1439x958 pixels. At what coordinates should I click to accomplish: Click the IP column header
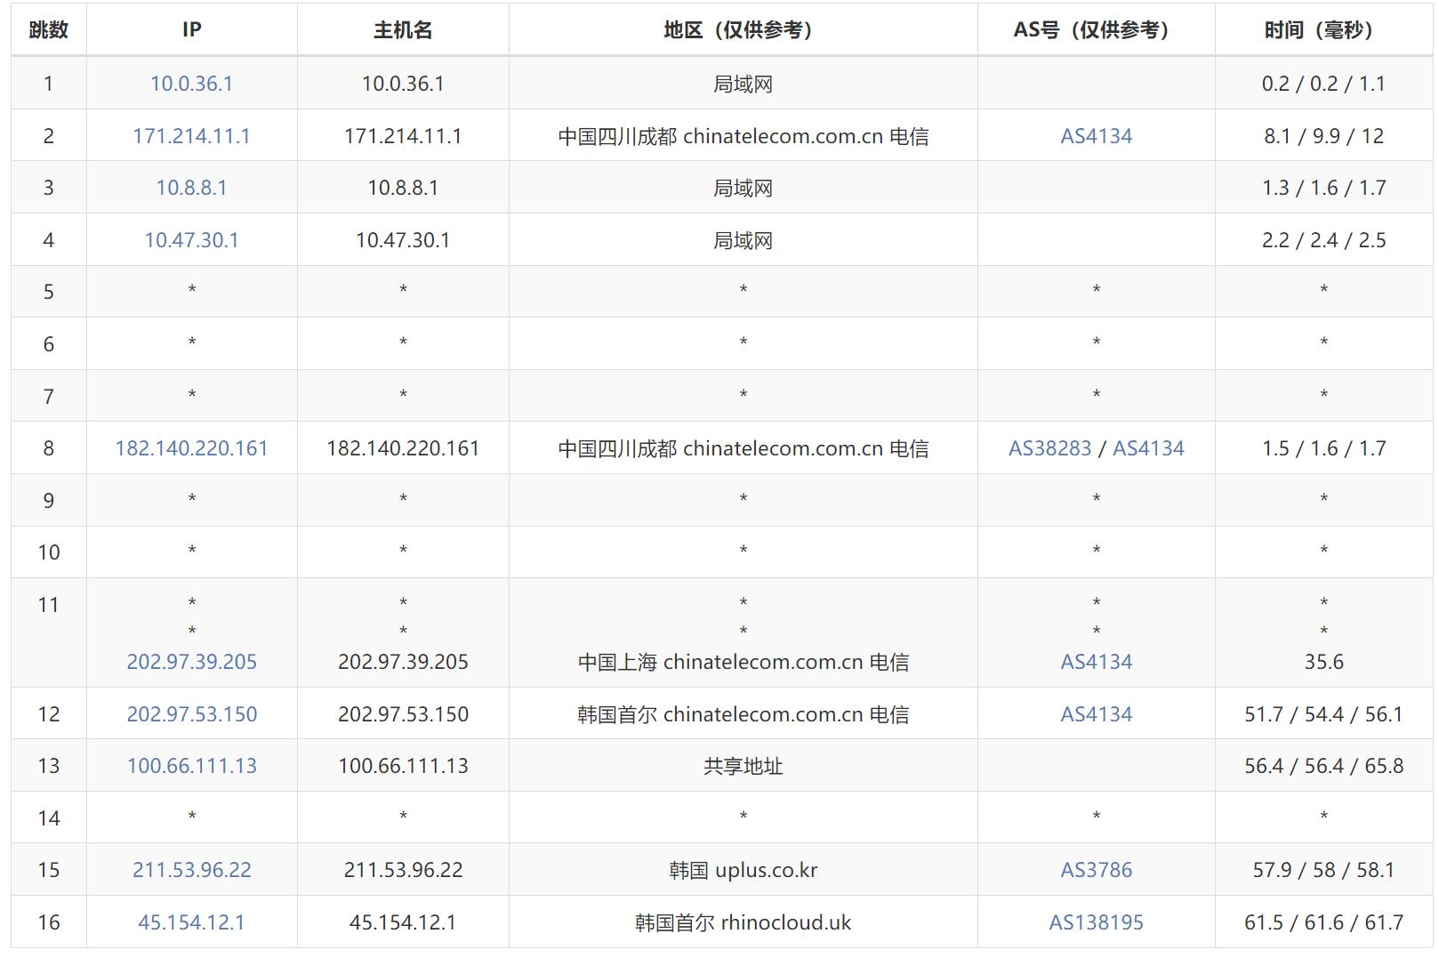(x=191, y=30)
